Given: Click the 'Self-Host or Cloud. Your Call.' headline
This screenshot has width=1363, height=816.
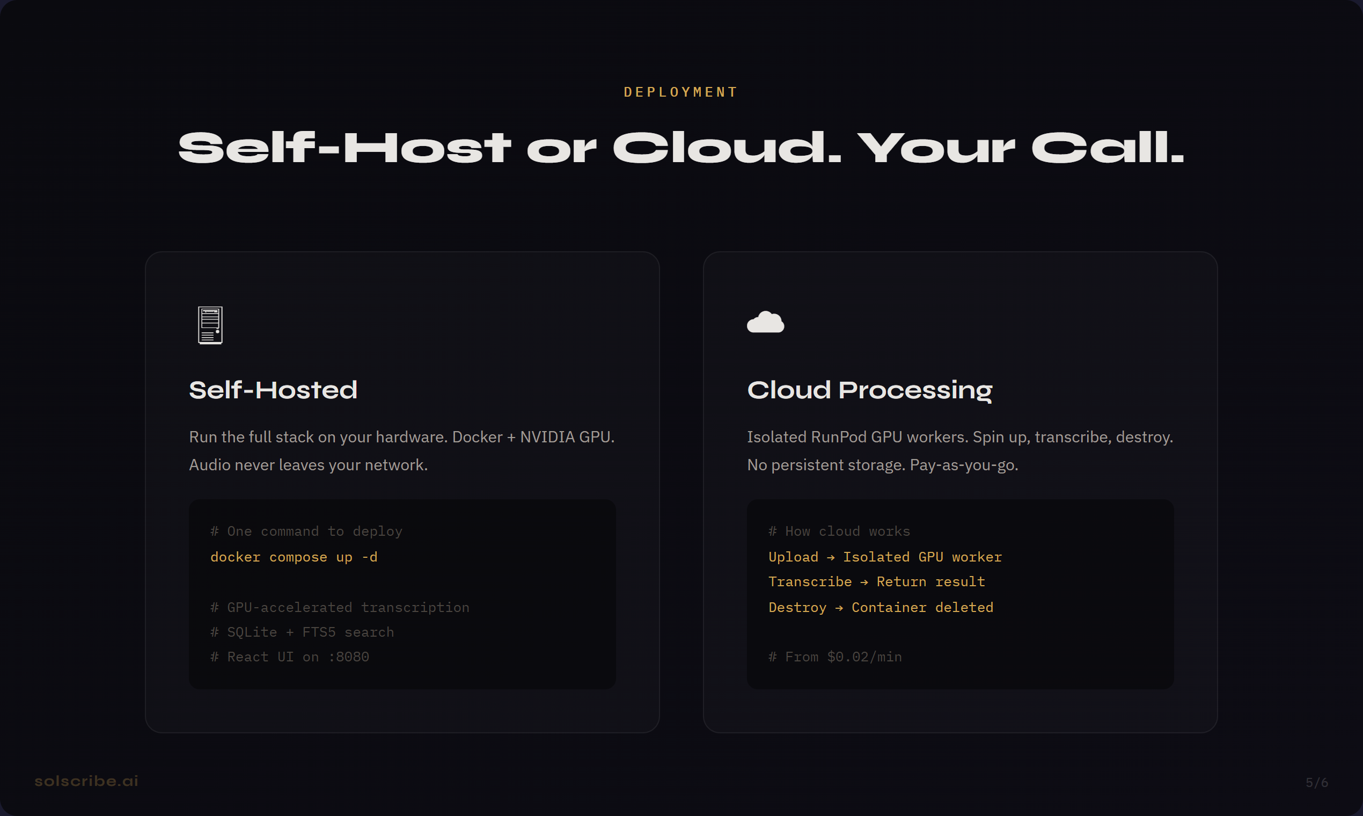Looking at the screenshot, I should 680,148.
